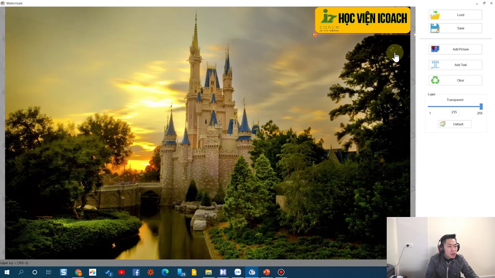Click the Watermark app icon on the taskbar

(252, 272)
